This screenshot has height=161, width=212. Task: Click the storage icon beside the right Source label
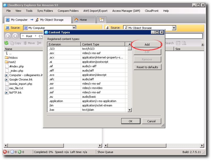click(x=107, y=28)
